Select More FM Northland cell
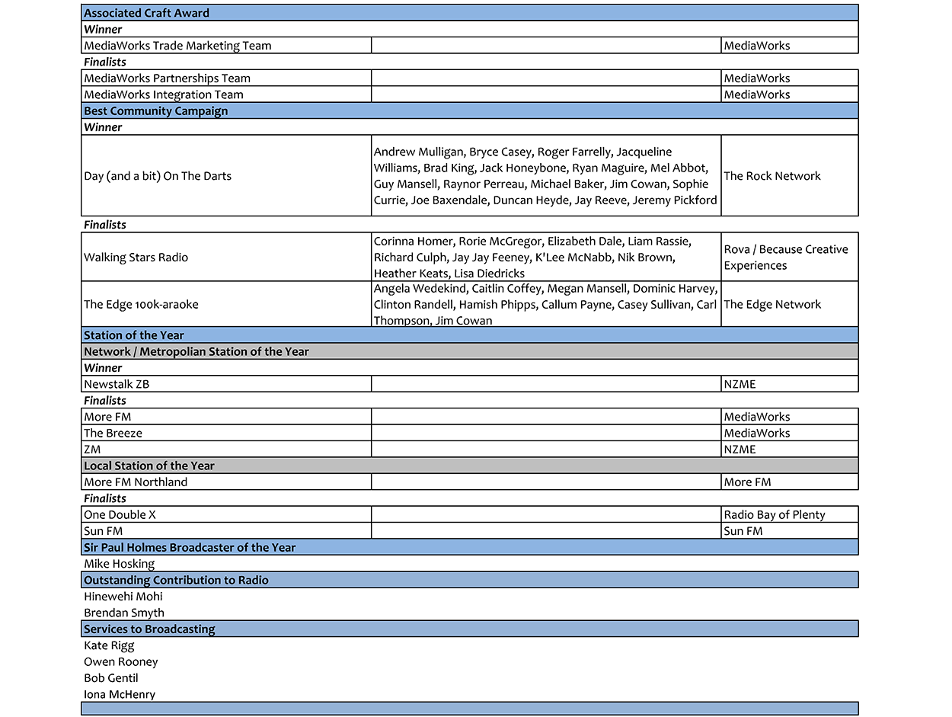 (x=226, y=482)
